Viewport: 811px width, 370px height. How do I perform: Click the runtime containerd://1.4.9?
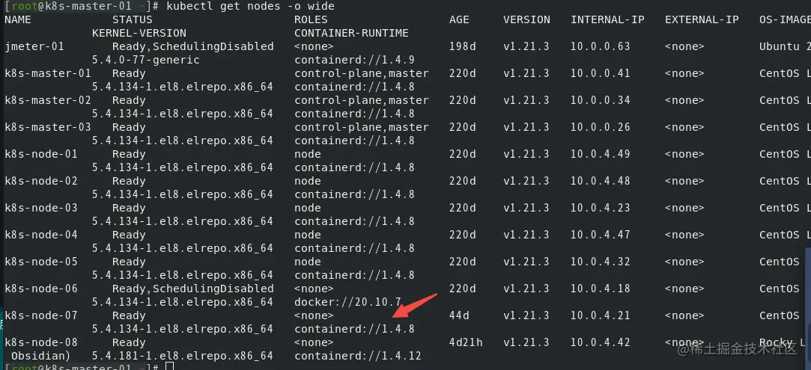click(x=354, y=60)
